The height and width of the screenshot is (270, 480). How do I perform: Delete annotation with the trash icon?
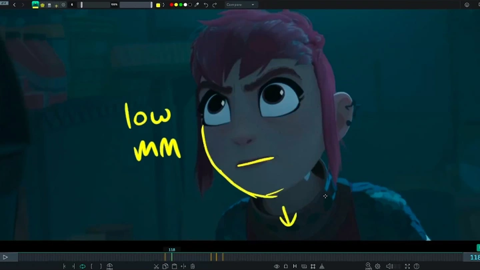[193, 266]
